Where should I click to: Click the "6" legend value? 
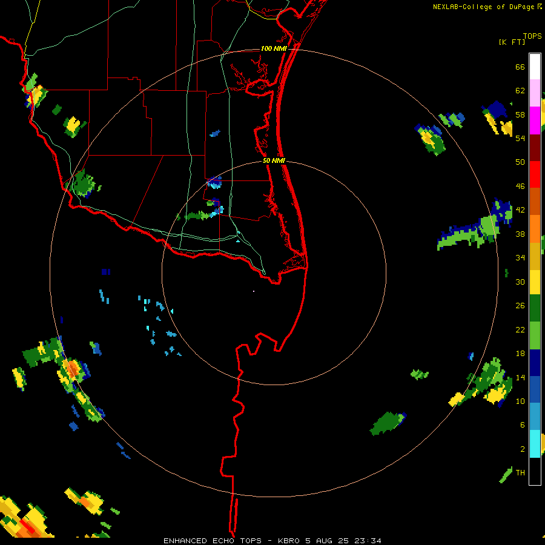523,424
